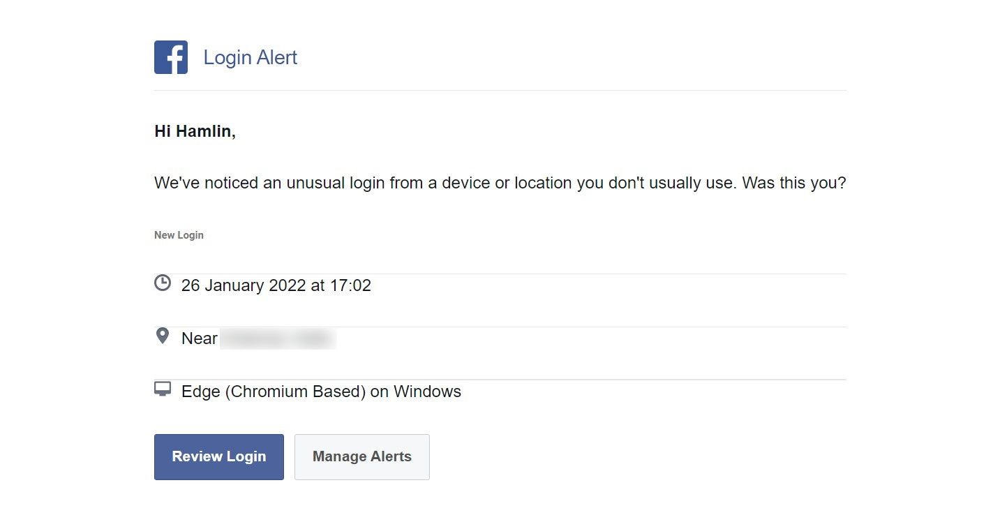993x522 pixels.
Task: Click the divider under the Login Alert header
Action: click(500, 89)
